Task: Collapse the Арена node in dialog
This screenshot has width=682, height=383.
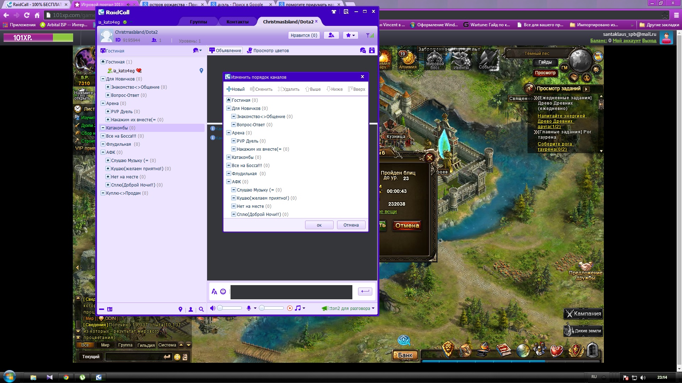Action: coord(229,133)
